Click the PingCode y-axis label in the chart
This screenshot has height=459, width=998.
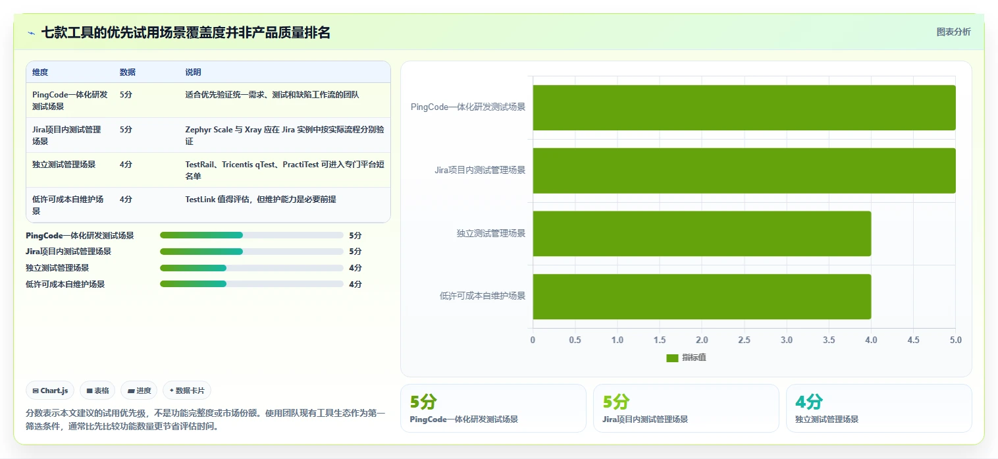tap(468, 107)
